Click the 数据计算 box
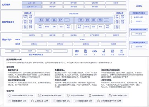This screenshot has width=149, height=107. 52,35
